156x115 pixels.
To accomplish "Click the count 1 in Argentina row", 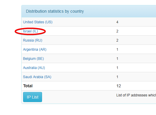I will click(x=117, y=50).
